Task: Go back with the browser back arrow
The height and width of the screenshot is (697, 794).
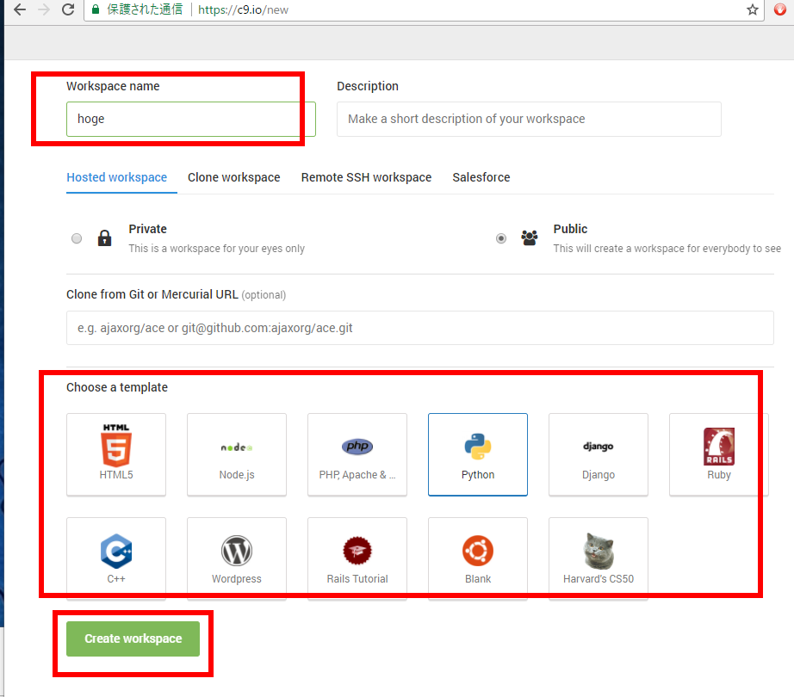Action: click(x=20, y=9)
